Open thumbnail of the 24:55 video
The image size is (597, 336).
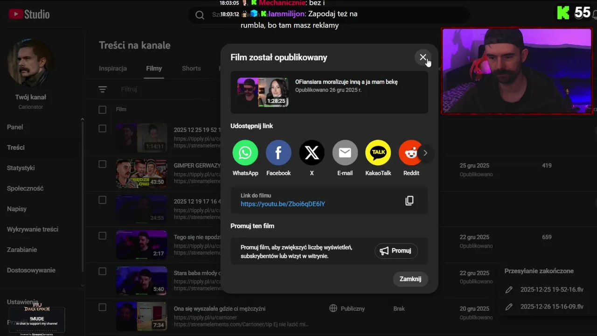(141, 209)
